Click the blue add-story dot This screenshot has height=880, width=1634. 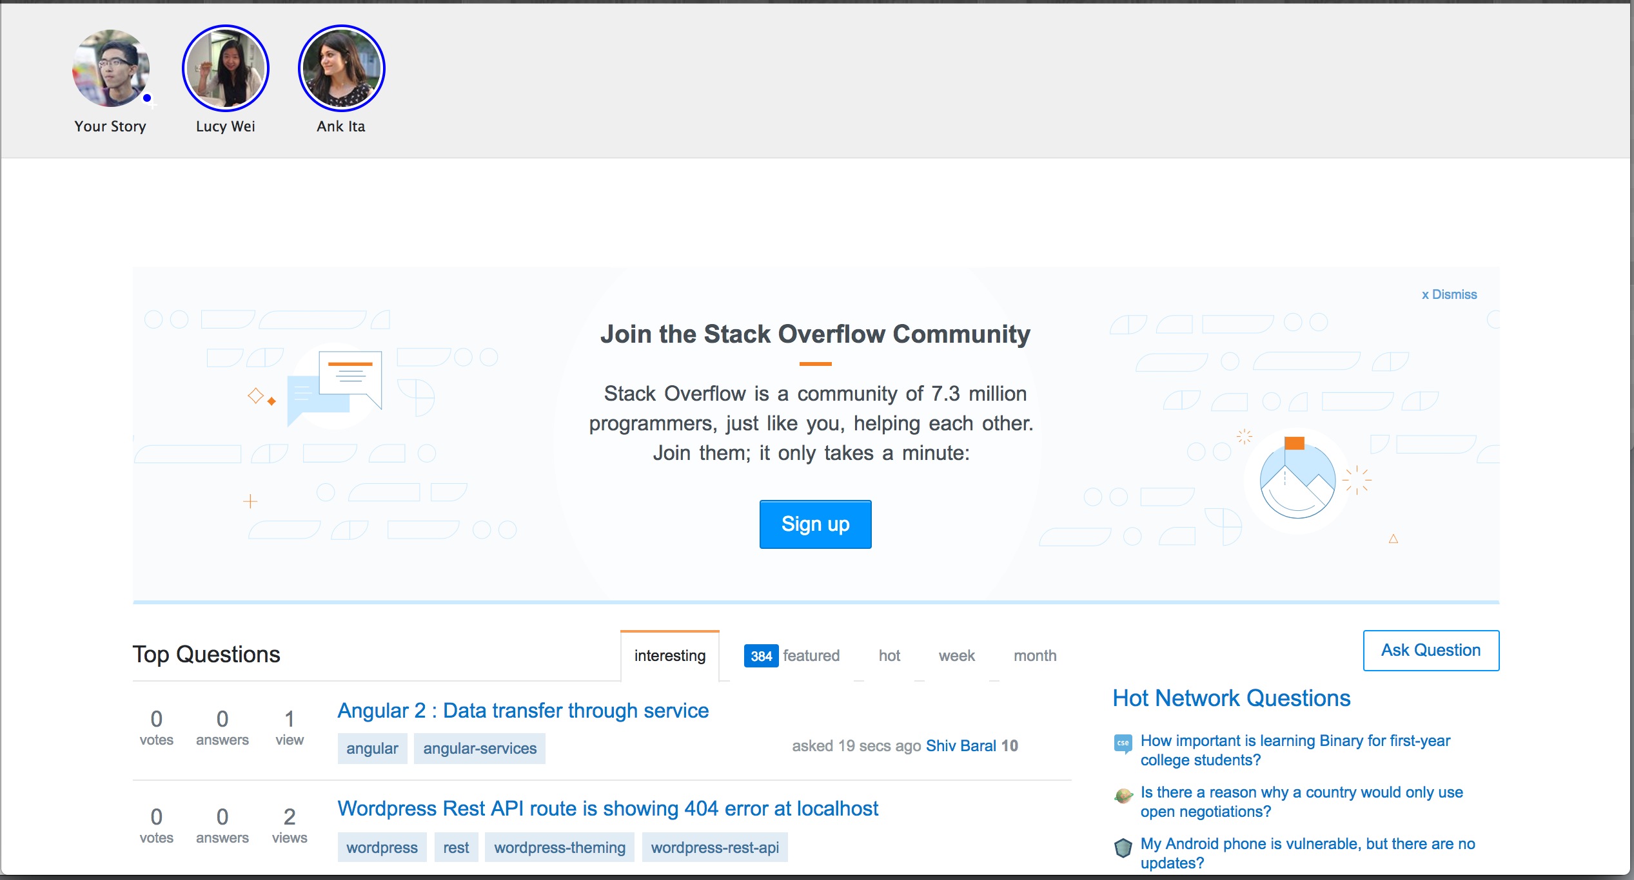(x=147, y=98)
